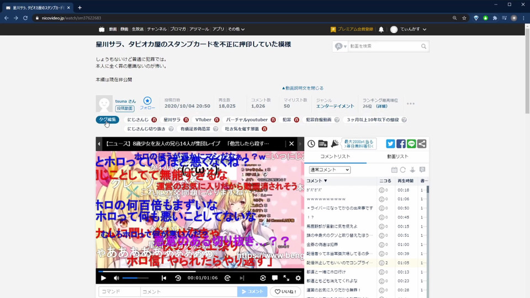Skip forward ten seconds
Image resolution: width=530 pixels, height=298 pixels.
click(x=227, y=278)
